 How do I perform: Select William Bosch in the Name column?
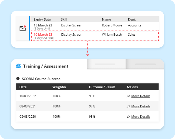[112, 35]
